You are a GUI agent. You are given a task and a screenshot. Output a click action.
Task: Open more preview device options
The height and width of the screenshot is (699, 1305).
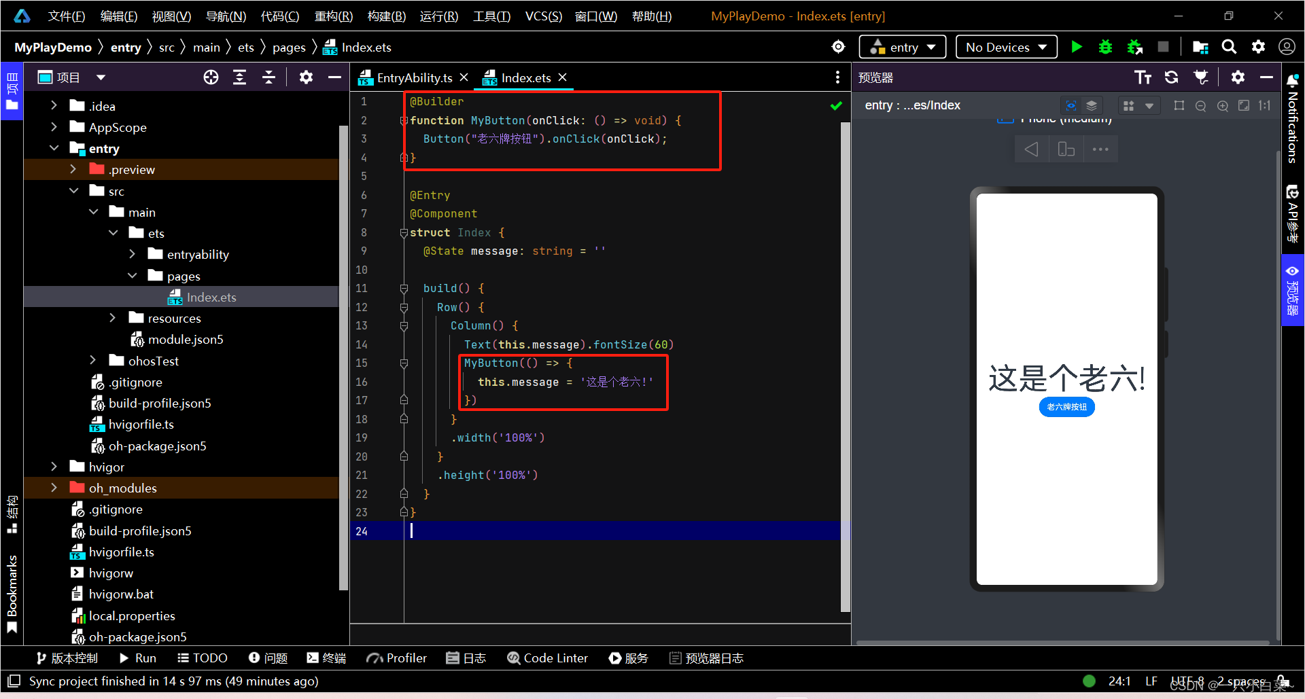click(1100, 149)
